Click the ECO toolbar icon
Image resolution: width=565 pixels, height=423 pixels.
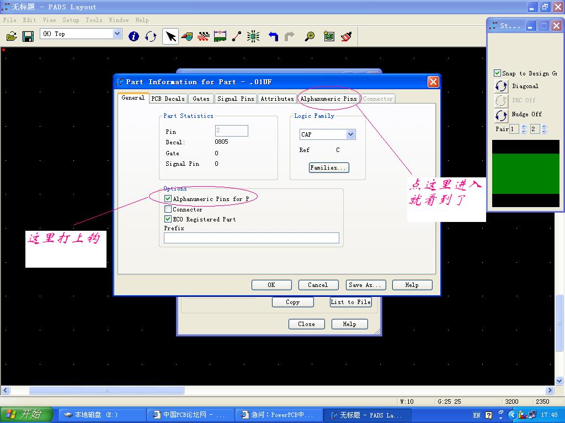pos(236,36)
